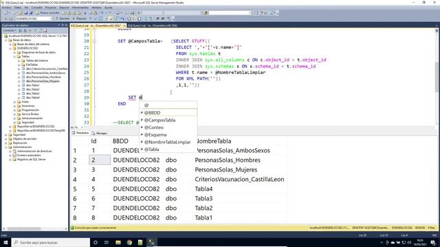Open the Ventana menu
Image resolution: width=440 pixels, height=247 pixels.
[x=96, y=8]
